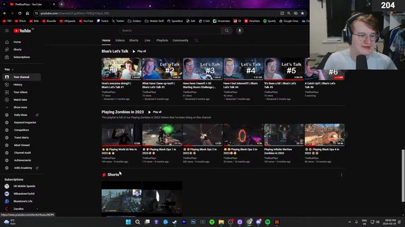Switch to the Videos tab
405x227 pixels.
[x=120, y=40]
